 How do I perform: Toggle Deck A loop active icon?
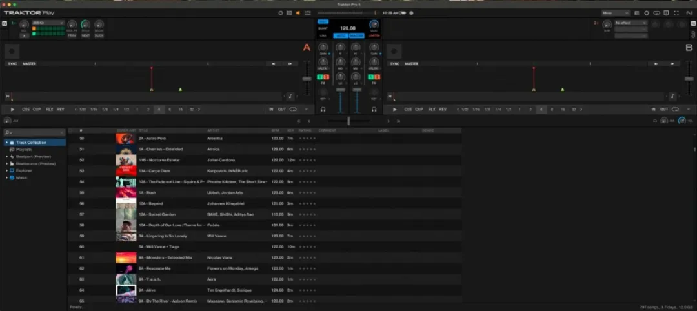(293, 109)
